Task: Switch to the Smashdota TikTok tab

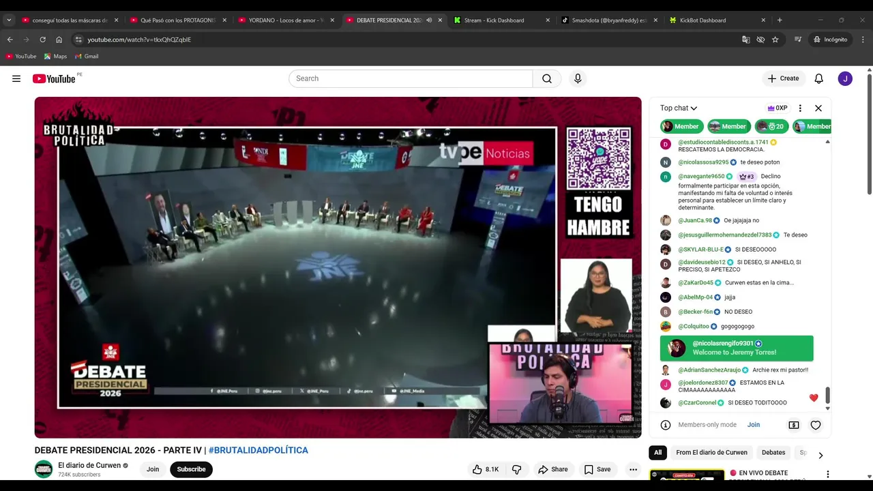Action: pyautogui.click(x=609, y=20)
